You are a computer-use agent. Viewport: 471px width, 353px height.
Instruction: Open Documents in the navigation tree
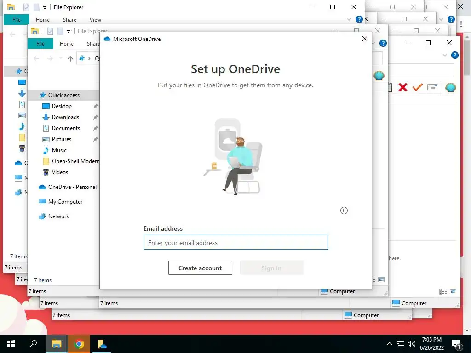pyautogui.click(x=66, y=128)
